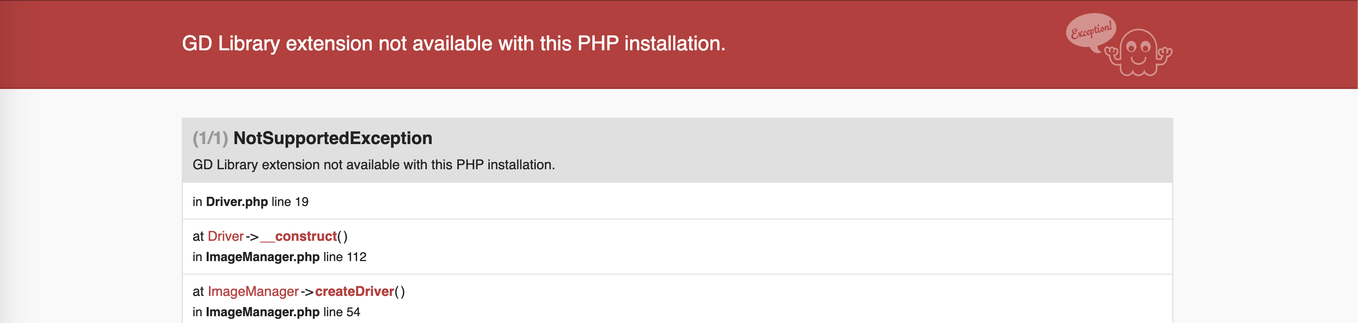This screenshot has width=1358, height=323.
Task: Click the arrow between ImageManager and createDriver
Action: [307, 292]
